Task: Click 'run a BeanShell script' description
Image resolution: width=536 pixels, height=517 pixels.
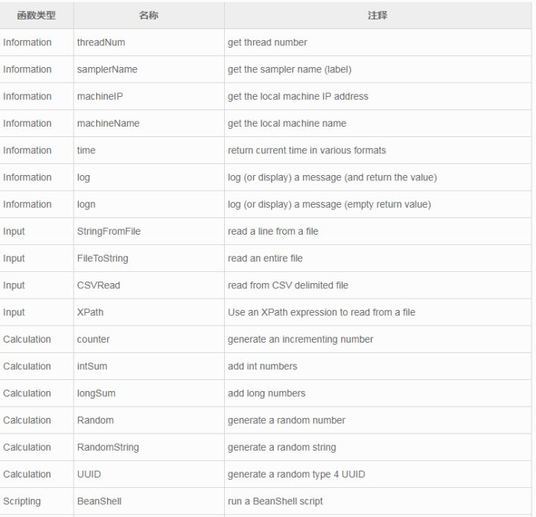Action: (275, 501)
